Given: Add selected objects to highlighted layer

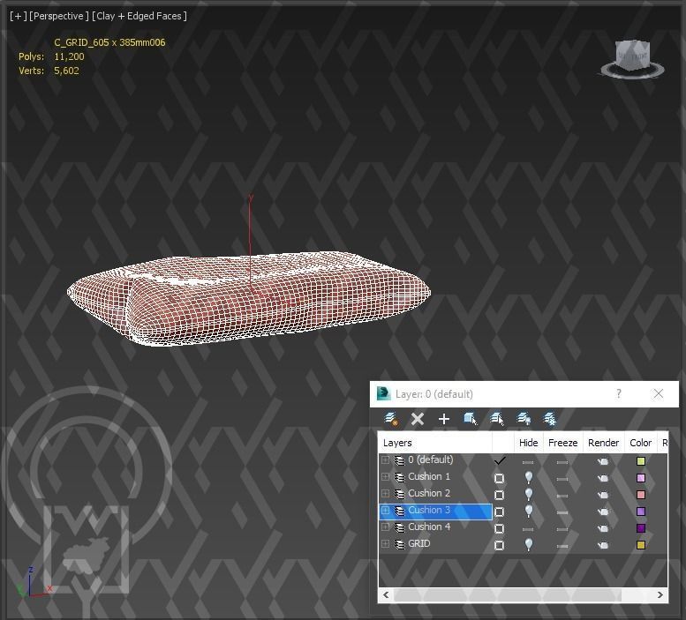Looking at the screenshot, I should (x=443, y=419).
